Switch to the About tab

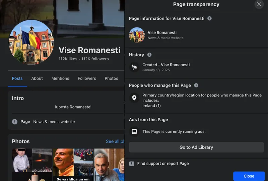pyautogui.click(x=37, y=78)
